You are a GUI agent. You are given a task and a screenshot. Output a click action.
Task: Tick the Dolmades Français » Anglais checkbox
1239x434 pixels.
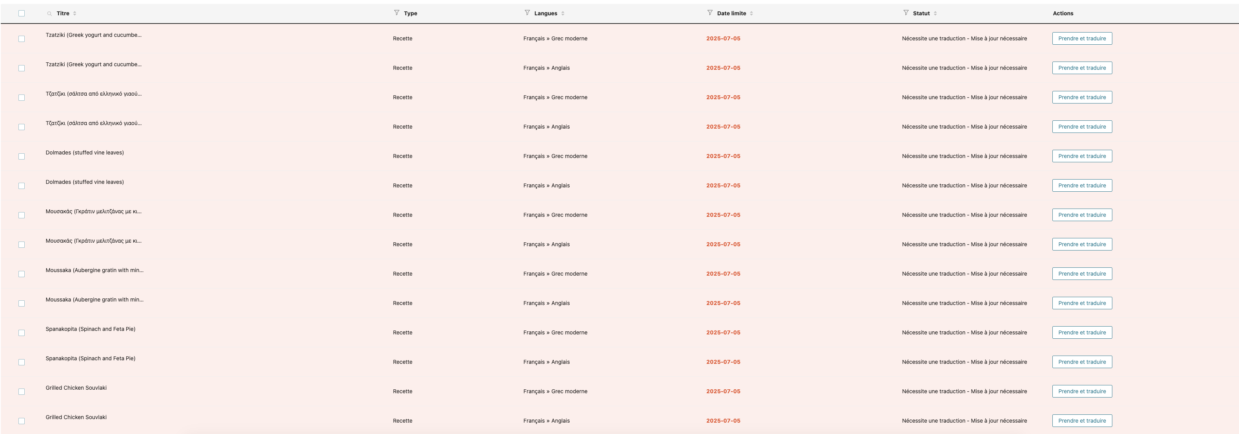click(x=22, y=186)
